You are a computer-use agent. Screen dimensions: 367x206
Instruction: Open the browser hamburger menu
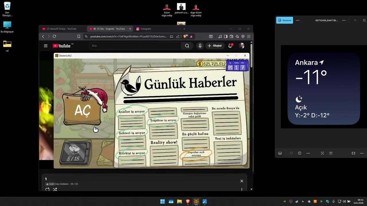point(249,36)
